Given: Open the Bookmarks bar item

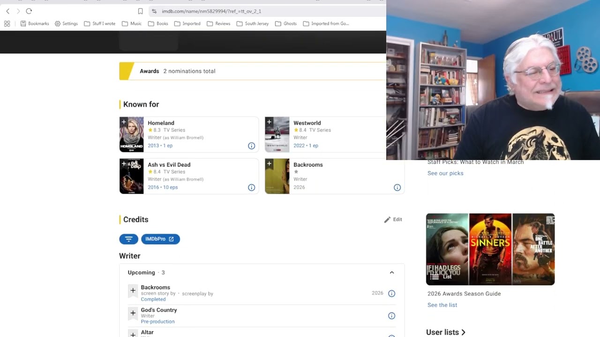Looking at the screenshot, I should point(35,23).
